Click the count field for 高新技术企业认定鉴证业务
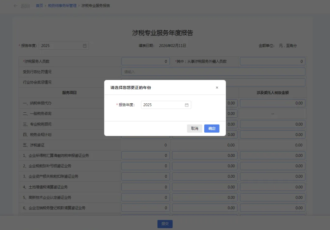The height and width of the screenshot is (230, 330). click(x=145, y=197)
